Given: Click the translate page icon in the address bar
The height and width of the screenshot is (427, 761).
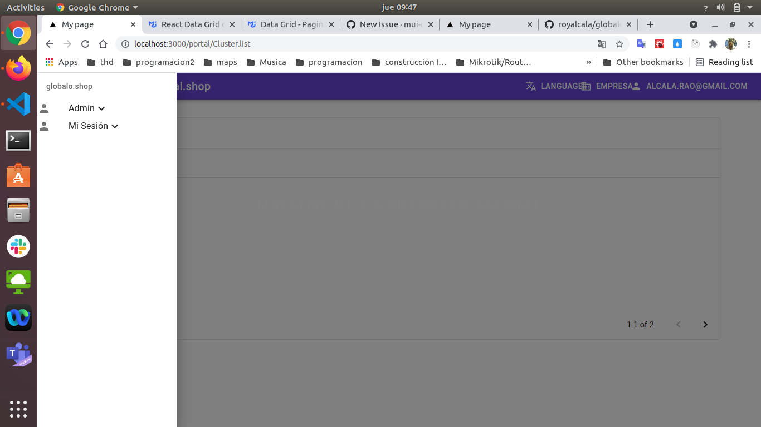Looking at the screenshot, I should coord(602,43).
